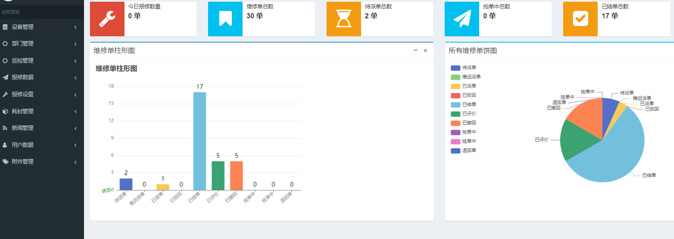Click the 退回单 legend color swatch

point(456,151)
